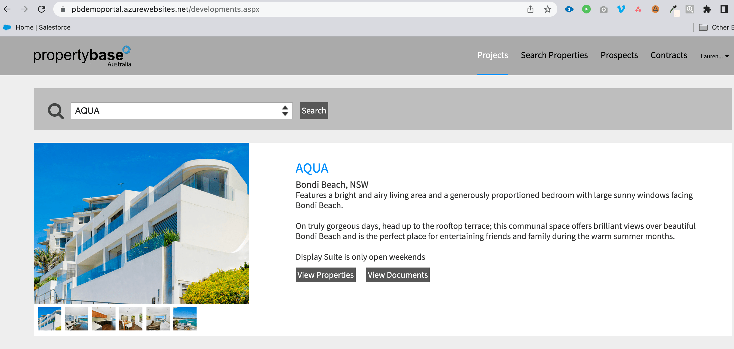Image resolution: width=734 pixels, height=349 pixels.
Task: Select the dining room photo thumbnail
Action: click(x=131, y=319)
